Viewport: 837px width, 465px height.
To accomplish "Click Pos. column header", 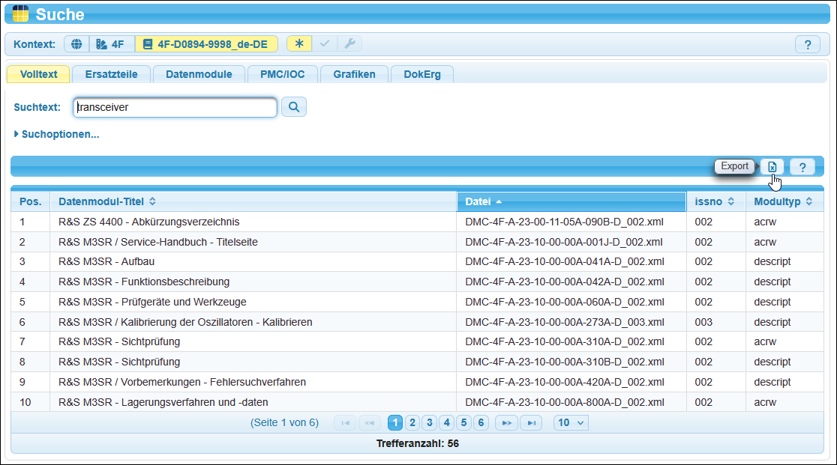I will pos(31,202).
